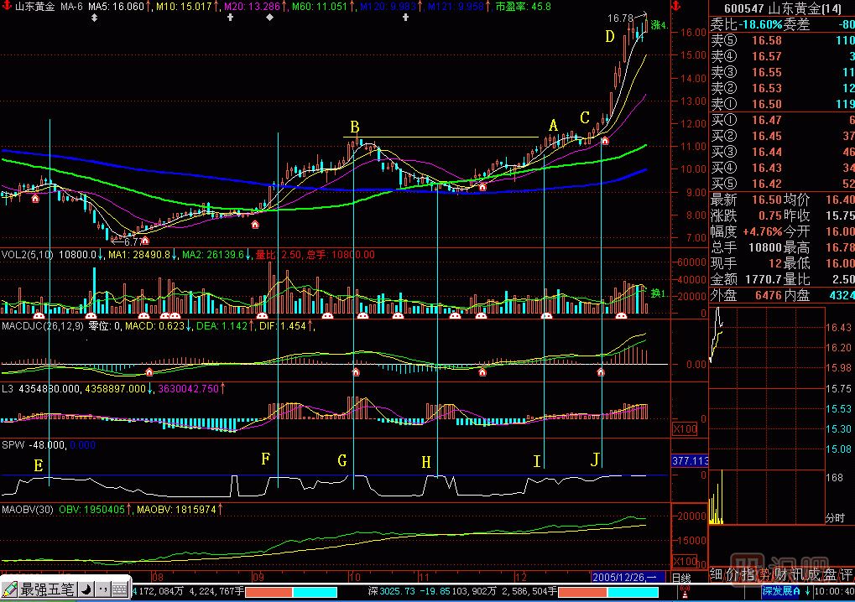Click the red house marker near 6.77 low
Image resolution: width=855 pixels, height=602 pixels.
144,241
